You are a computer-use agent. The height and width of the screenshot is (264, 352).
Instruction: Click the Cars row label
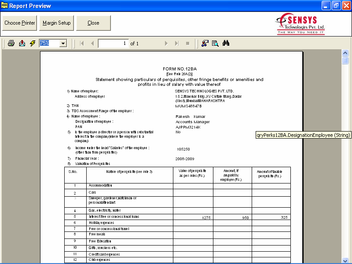point(92,192)
